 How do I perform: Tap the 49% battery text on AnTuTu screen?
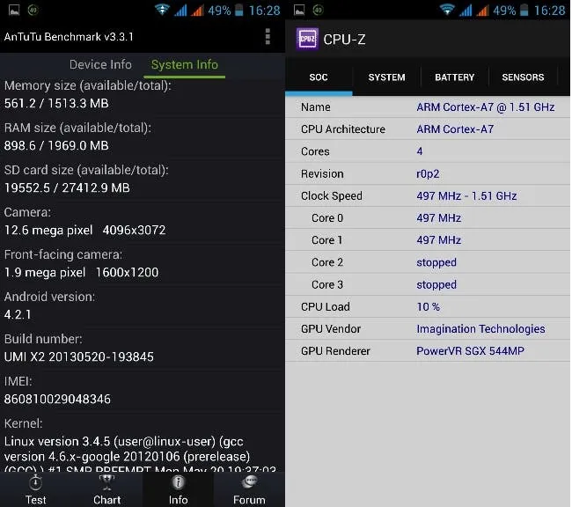click(219, 11)
